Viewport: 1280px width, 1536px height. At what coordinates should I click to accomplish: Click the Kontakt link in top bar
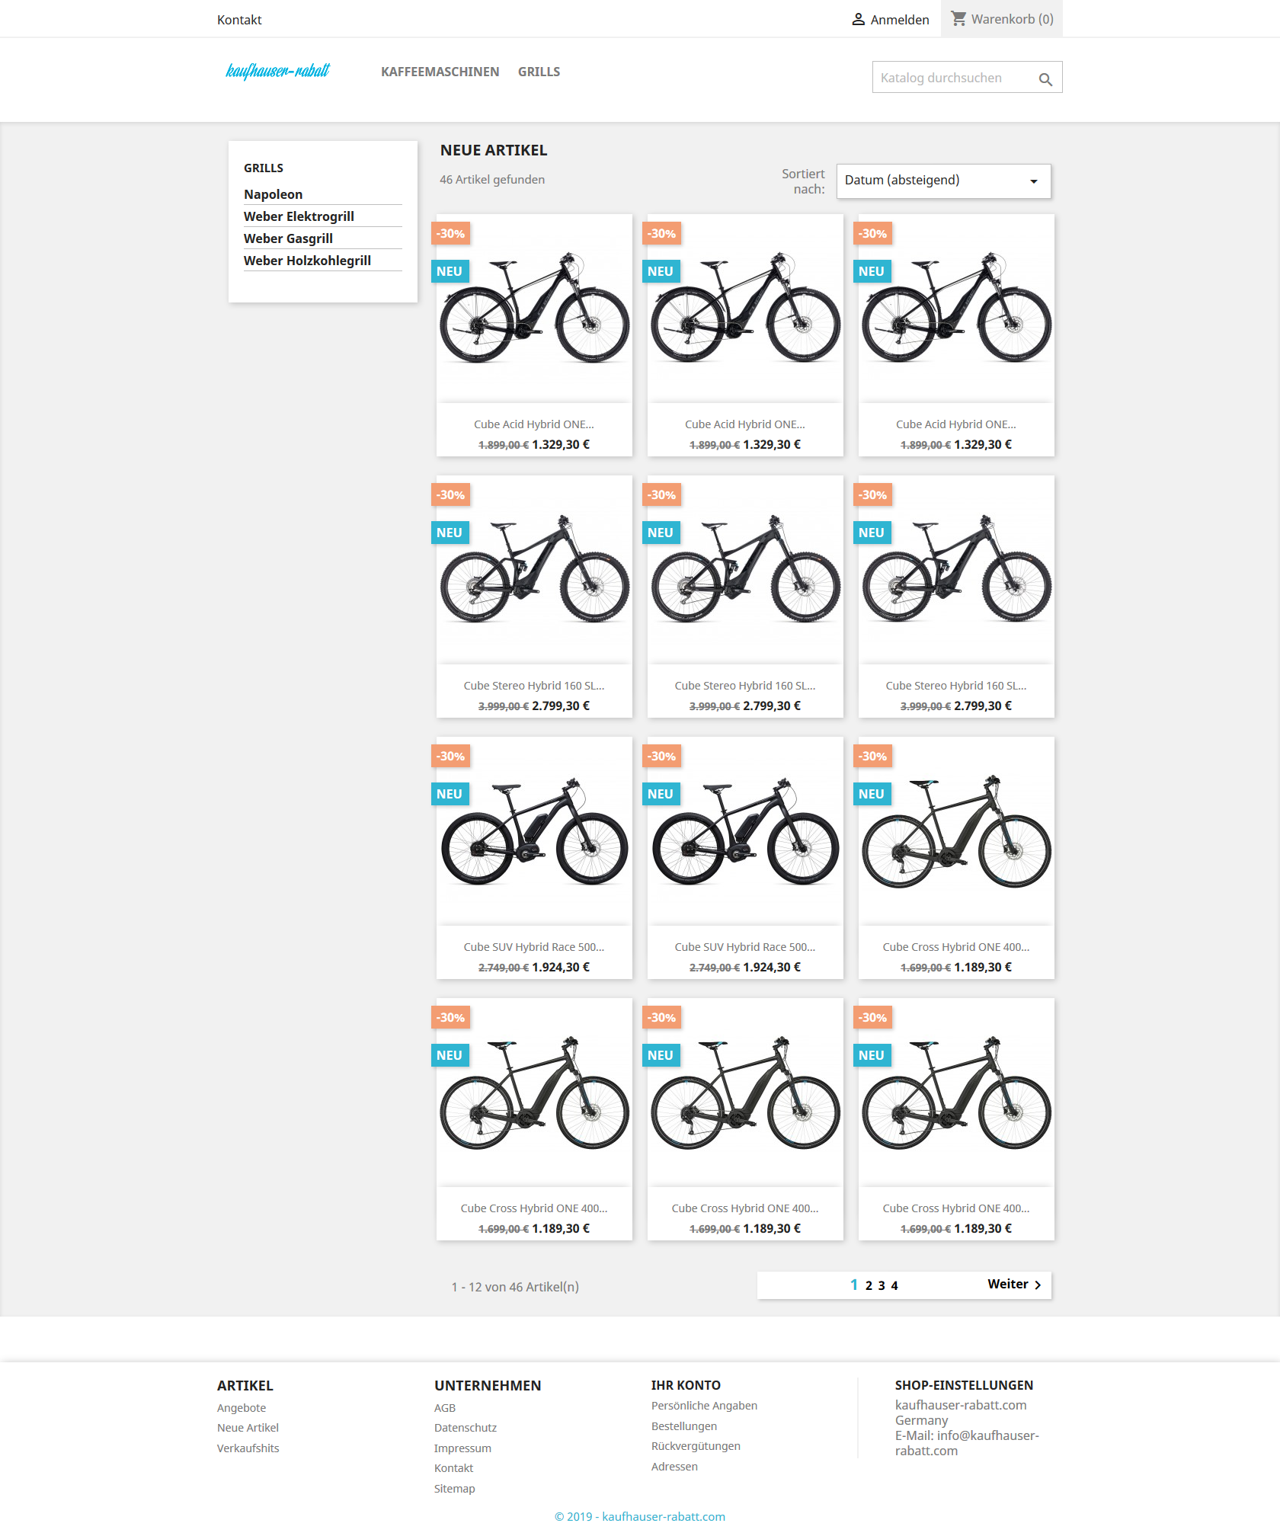click(x=239, y=20)
